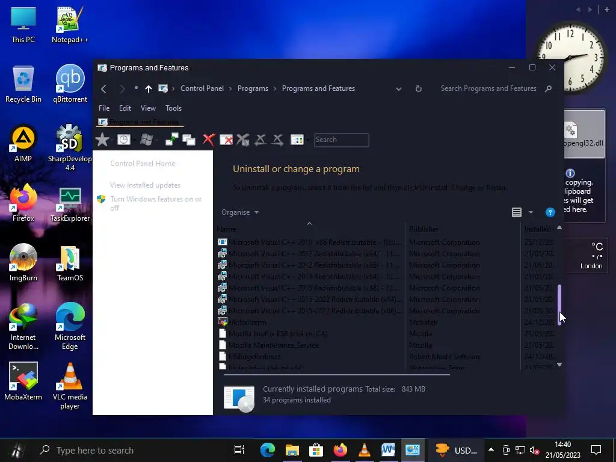Select the Mozilla Maintenance Service row
Viewport: 616px width, 462px height.
[386, 345]
